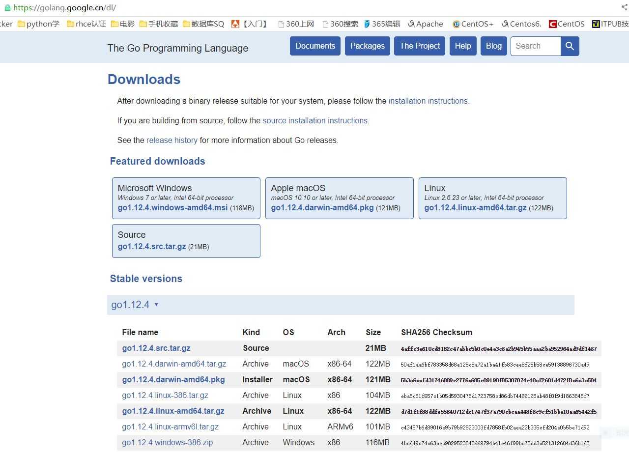Click into the Search input field
This screenshot has width=629, height=454.
click(x=536, y=46)
